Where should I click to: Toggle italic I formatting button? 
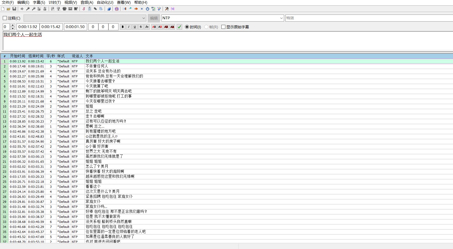point(129,27)
